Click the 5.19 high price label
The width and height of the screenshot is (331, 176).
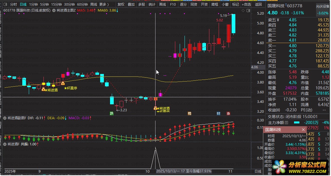223,15
